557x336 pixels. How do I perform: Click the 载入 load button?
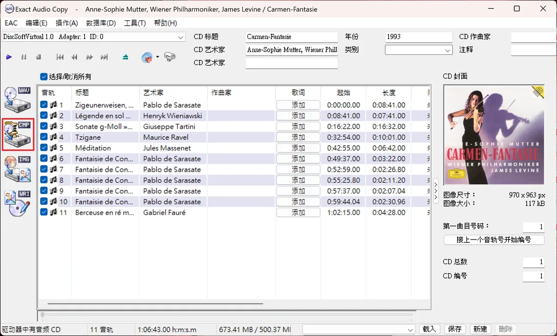[430, 329]
